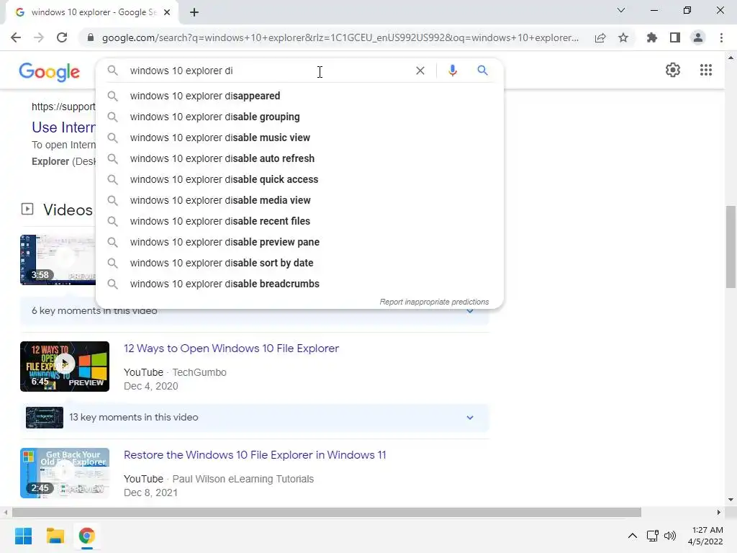Click the padlock site info icon
Screen dimensions: 737x553
pyautogui.click(x=91, y=37)
